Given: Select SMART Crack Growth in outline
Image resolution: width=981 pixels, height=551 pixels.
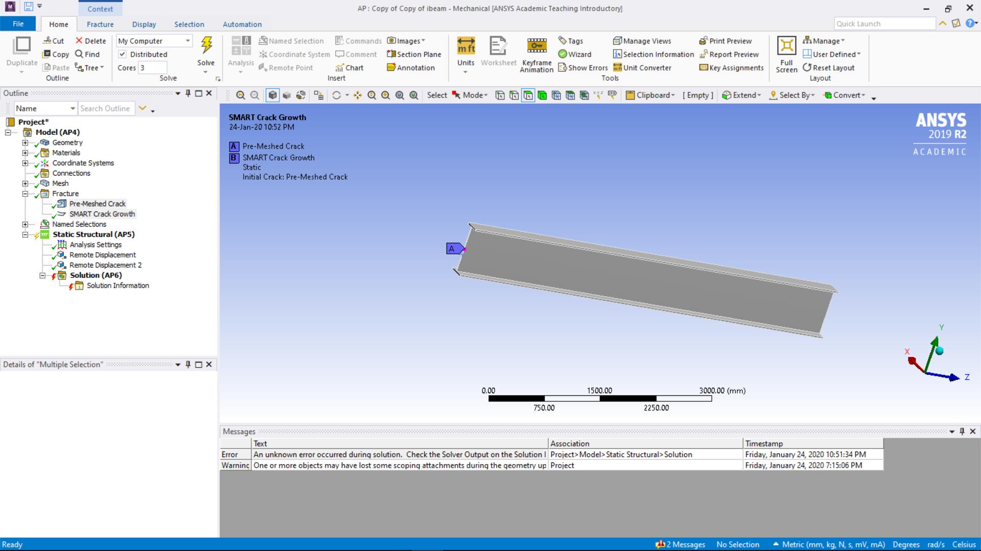Looking at the screenshot, I should (102, 214).
